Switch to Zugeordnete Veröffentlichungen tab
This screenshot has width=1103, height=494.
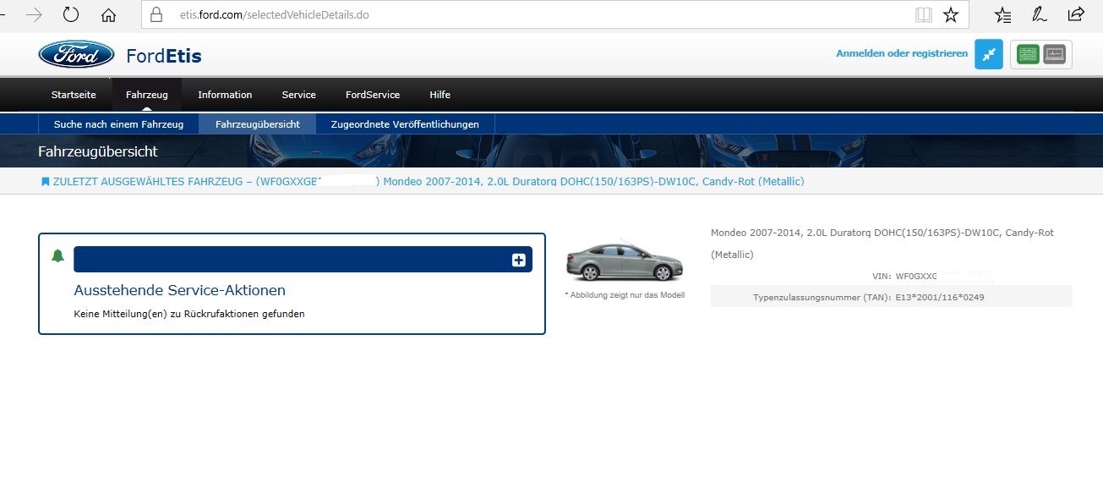point(405,124)
